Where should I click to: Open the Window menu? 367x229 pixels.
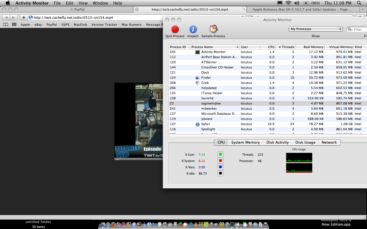pyautogui.click(x=100, y=3)
